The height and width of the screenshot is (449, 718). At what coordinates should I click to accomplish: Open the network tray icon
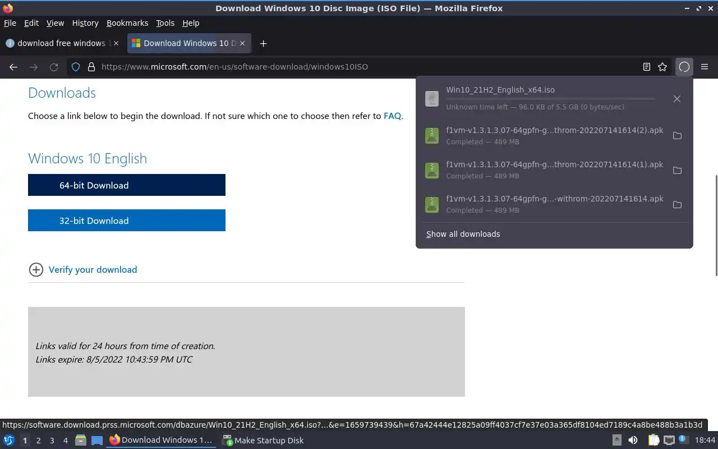(669, 441)
